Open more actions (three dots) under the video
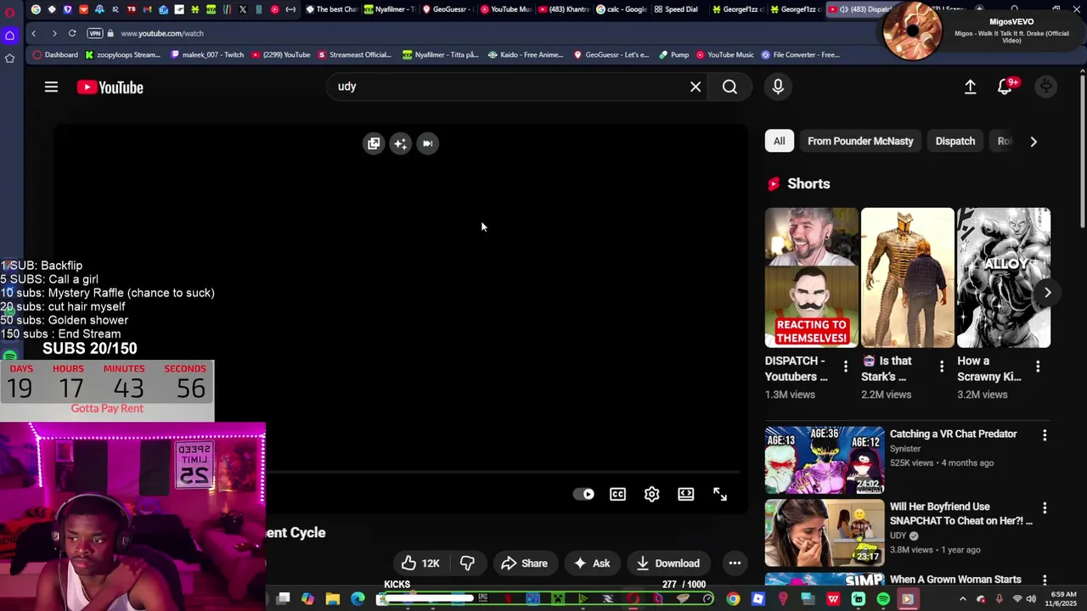Screen dimensions: 1087x611 [735, 563]
